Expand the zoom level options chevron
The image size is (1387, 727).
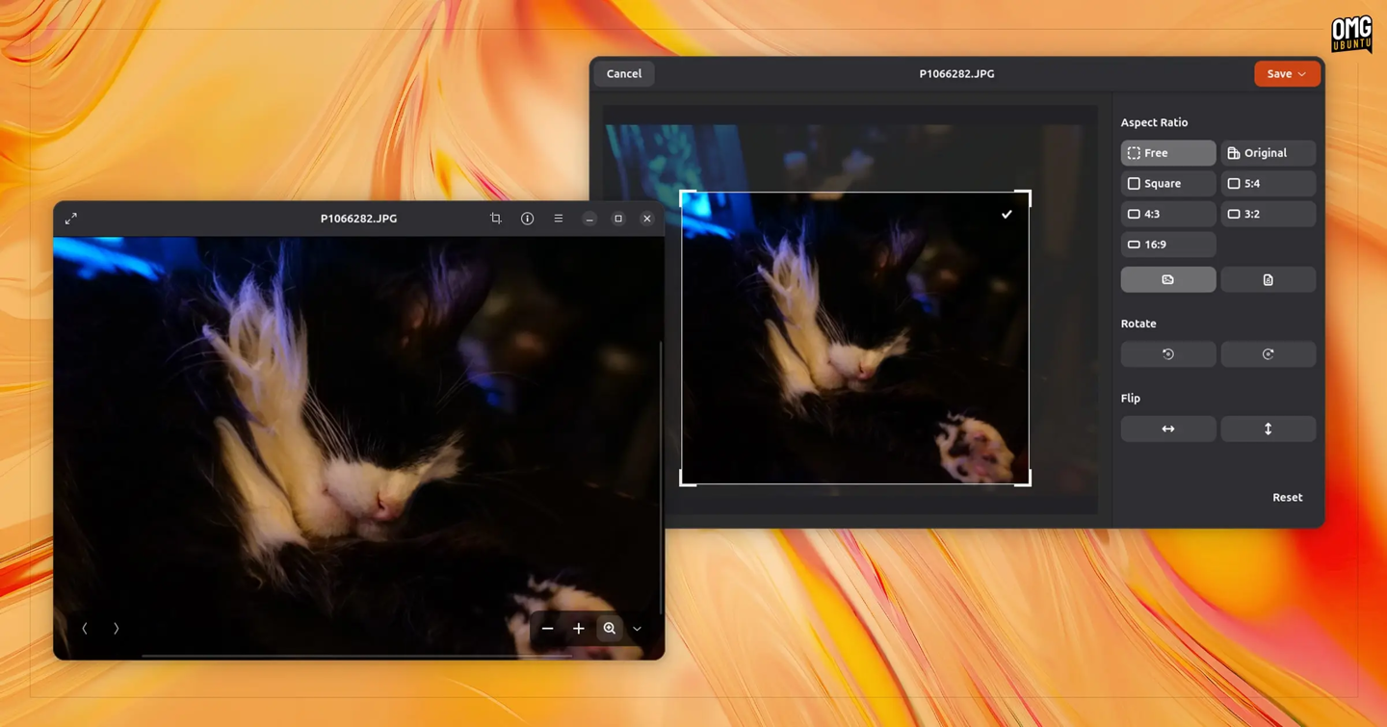[x=637, y=629]
